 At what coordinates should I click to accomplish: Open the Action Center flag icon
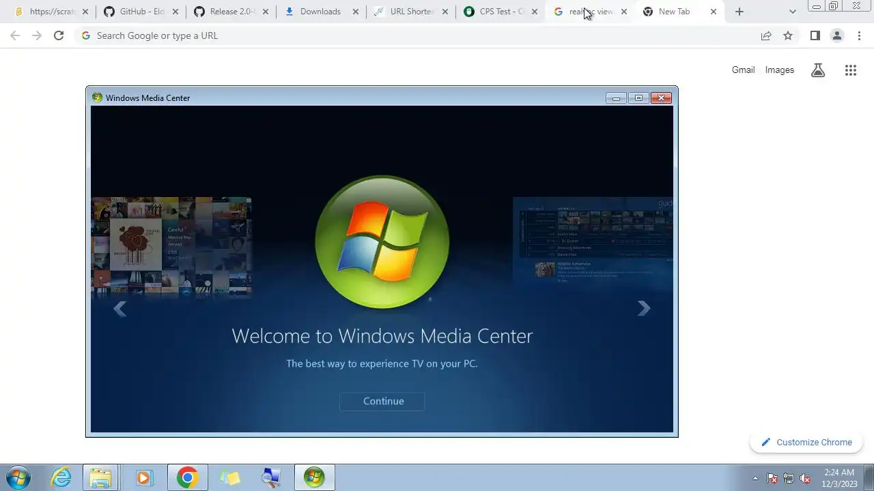[772, 478]
